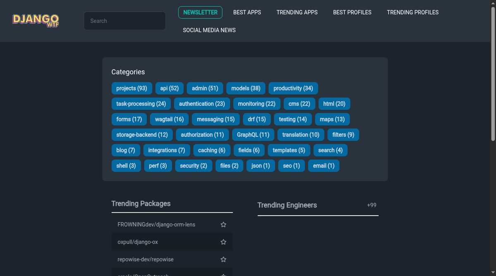Choose the drf (15) category
The height and width of the screenshot is (276, 496).
click(257, 119)
